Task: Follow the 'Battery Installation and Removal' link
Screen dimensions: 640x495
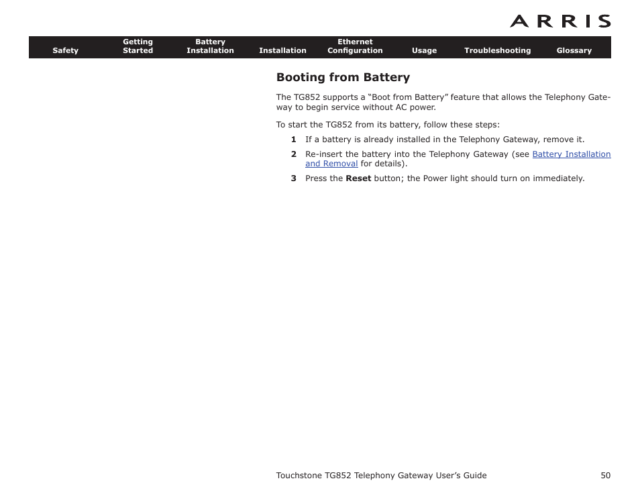Action: (572, 154)
